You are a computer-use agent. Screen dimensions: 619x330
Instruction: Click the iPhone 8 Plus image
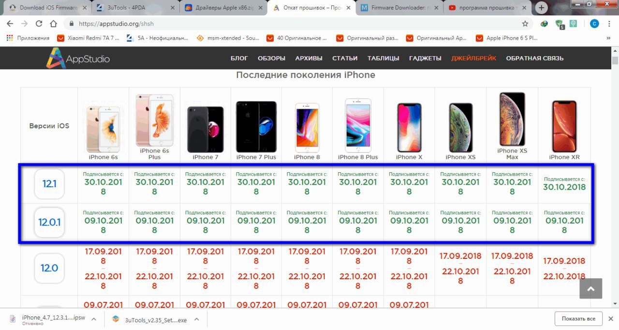(x=358, y=126)
